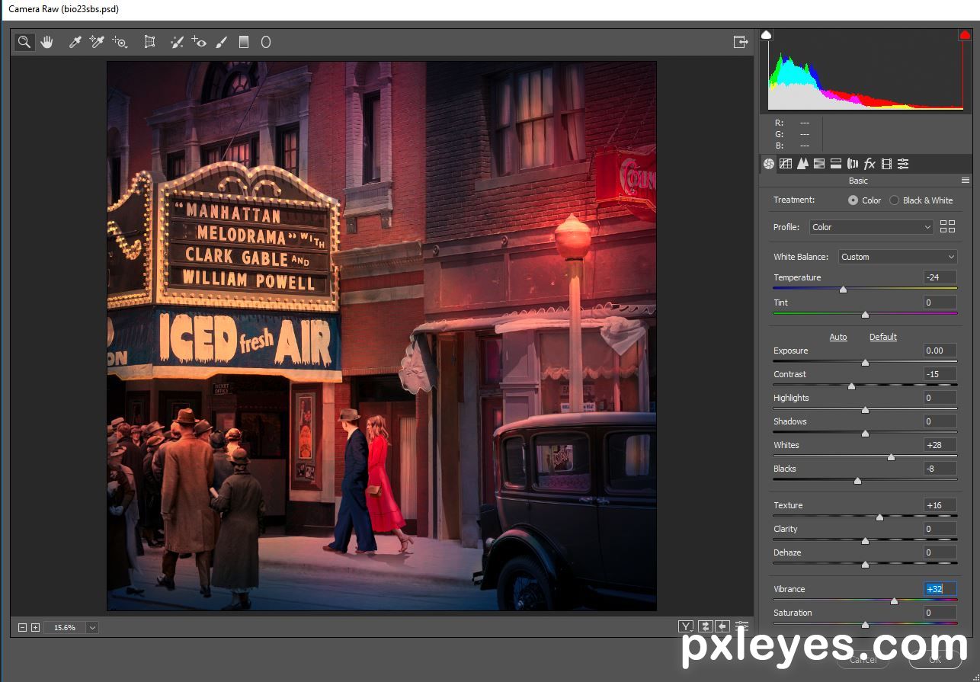Click the Exposure slider handle
Viewport: 980px width, 682px height.
click(865, 363)
